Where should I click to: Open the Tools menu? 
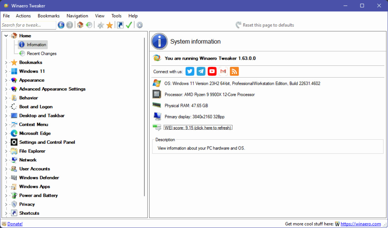point(116,16)
